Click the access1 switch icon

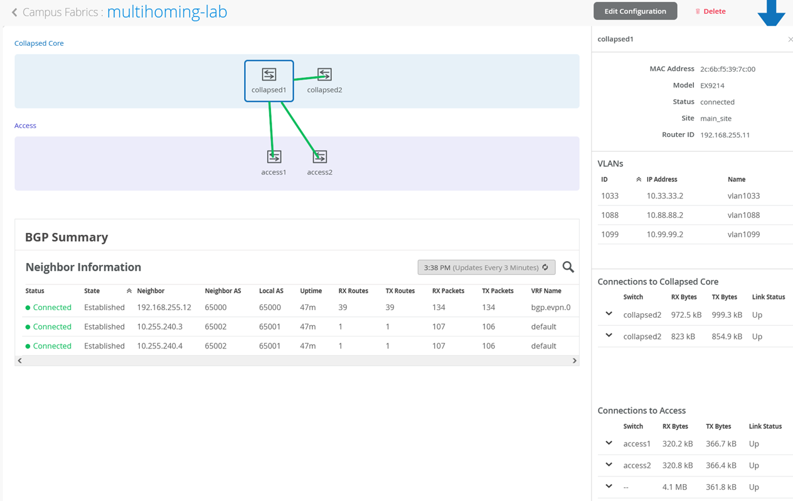pos(274,157)
